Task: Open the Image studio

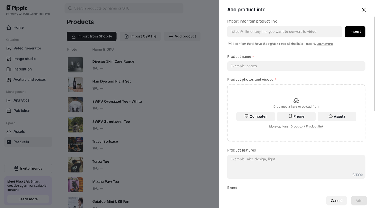Action: pos(24,59)
